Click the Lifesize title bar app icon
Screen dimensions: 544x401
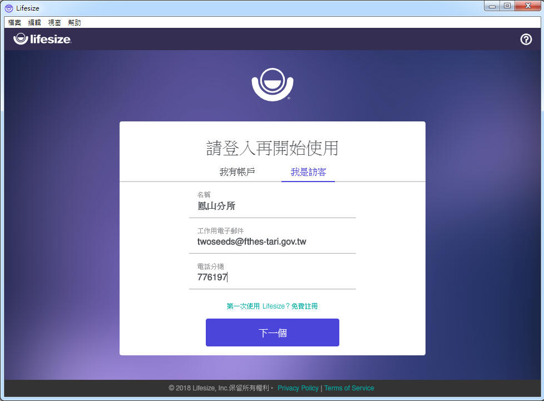point(9,8)
